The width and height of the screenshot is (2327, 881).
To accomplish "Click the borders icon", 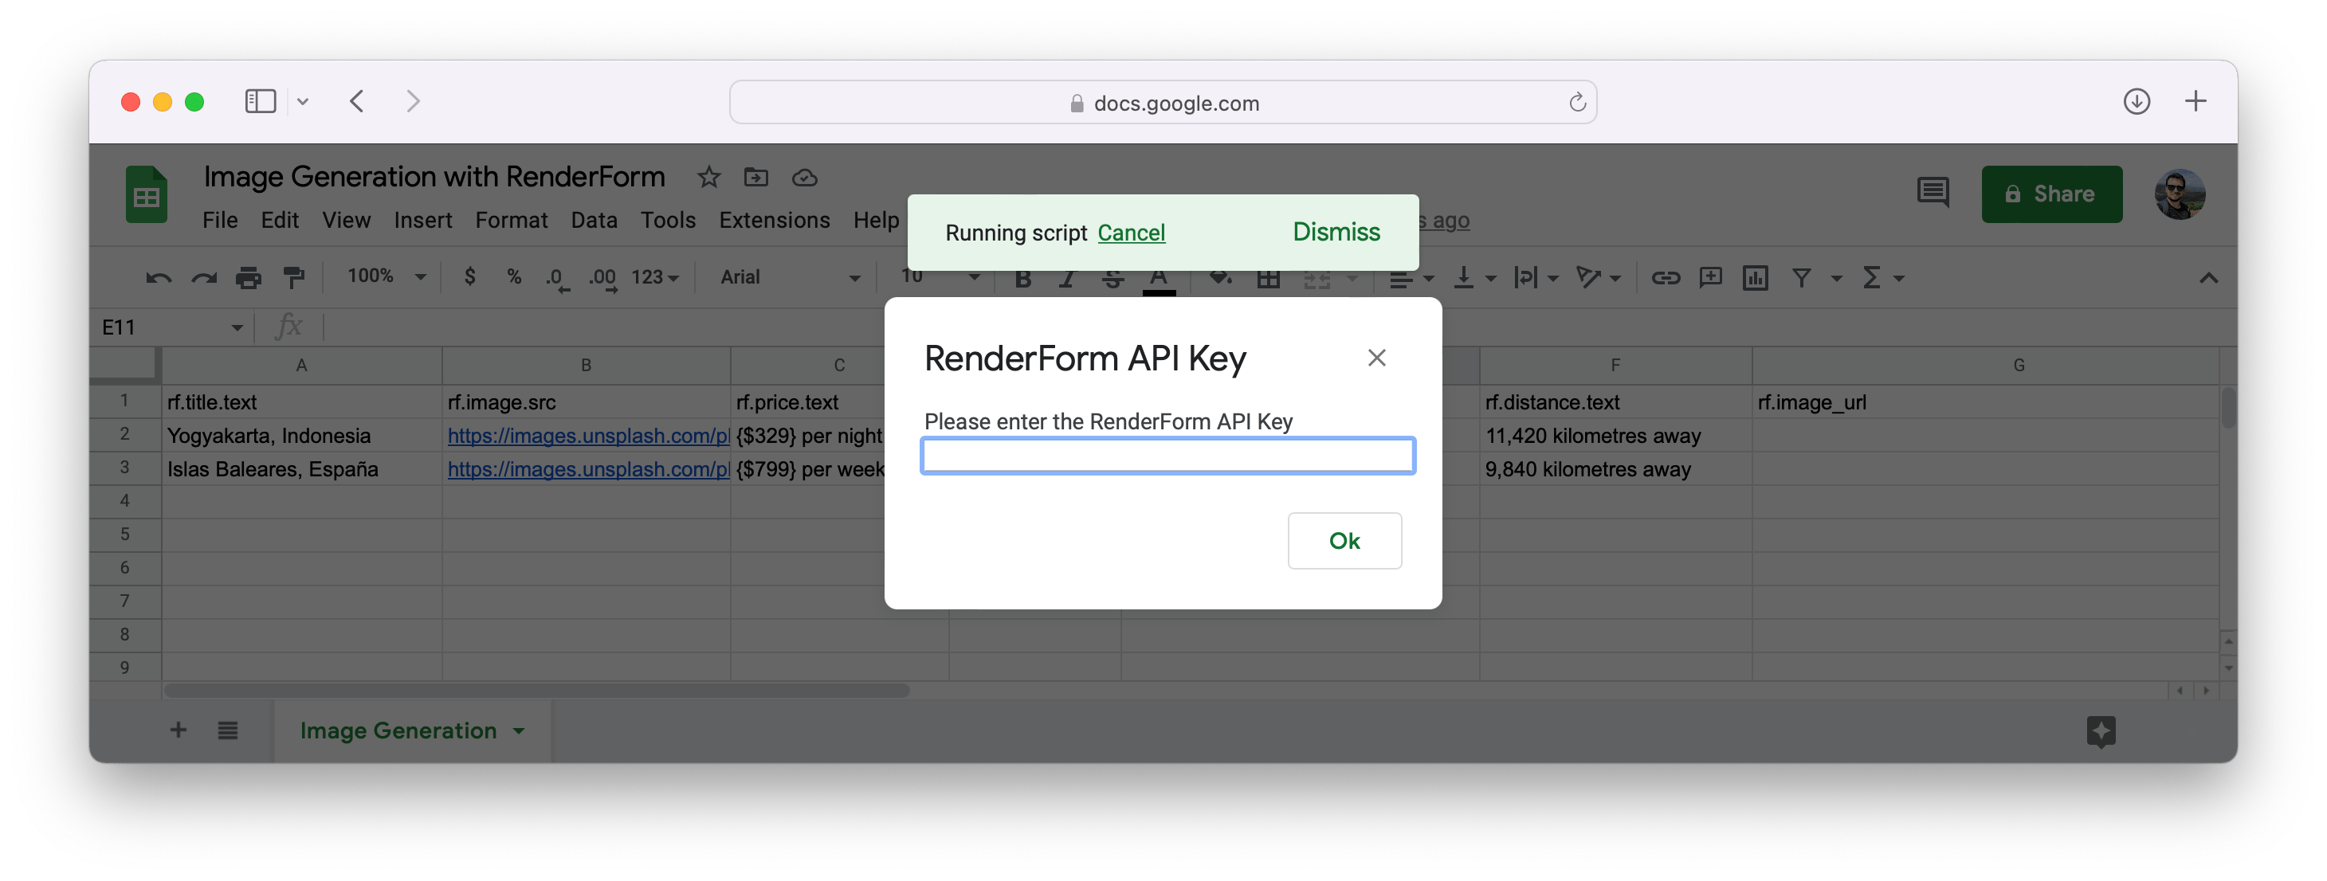I will point(1268,279).
